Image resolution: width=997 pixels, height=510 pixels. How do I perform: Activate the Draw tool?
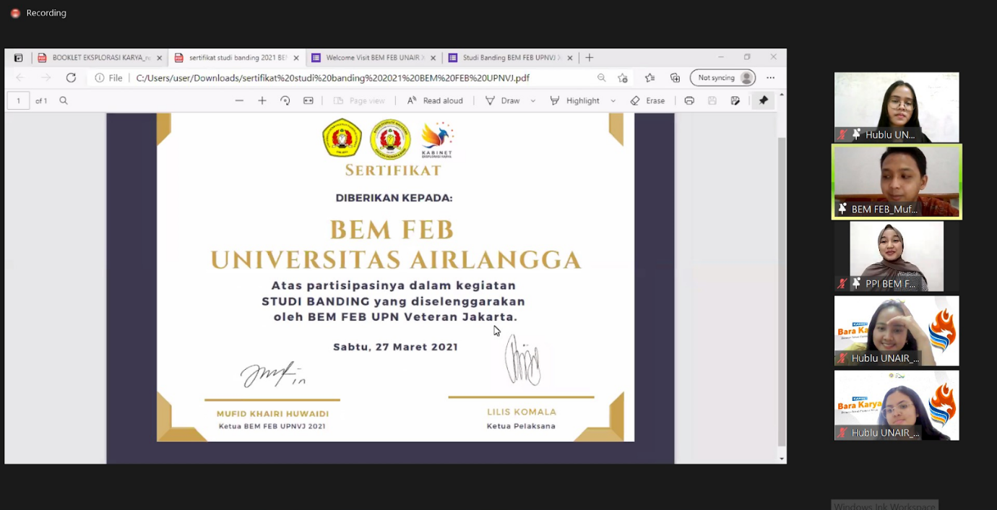coord(503,100)
